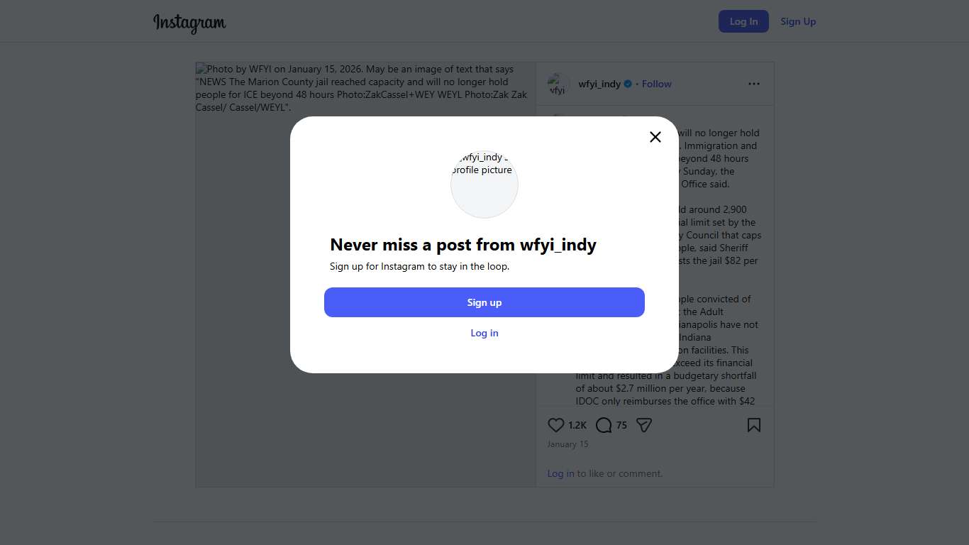Open the three-dot more options menu
The height and width of the screenshot is (545, 969).
753,84
